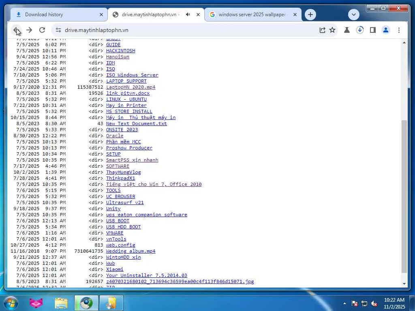Viewport: 415px width, 311px height.
Task: Open Chrome Labs flask icon
Action: click(347, 30)
